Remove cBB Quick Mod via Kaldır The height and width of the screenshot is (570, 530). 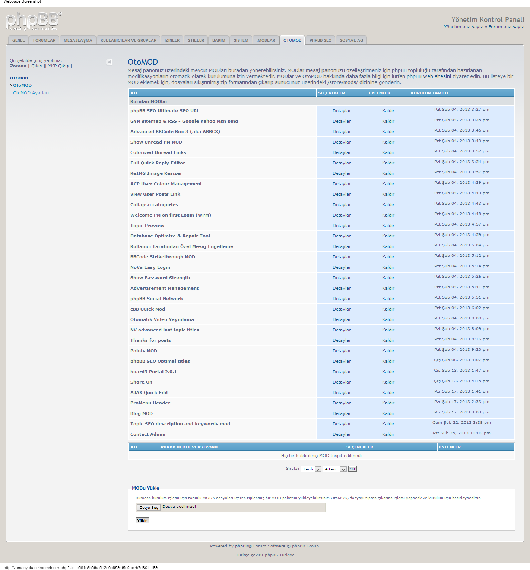click(x=388, y=309)
